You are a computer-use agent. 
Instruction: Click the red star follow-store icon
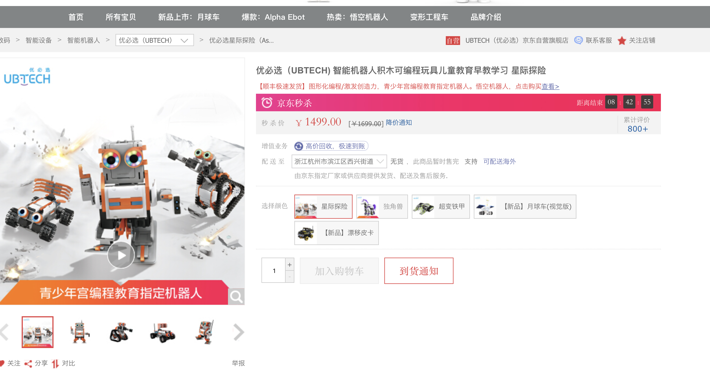pyautogui.click(x=622, y=41)
